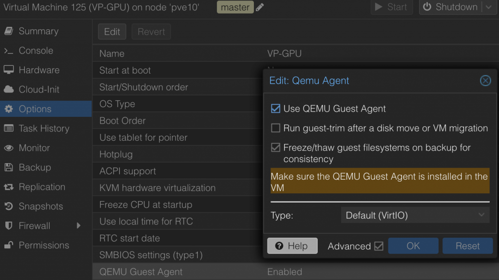Viewport: 499px width, 280px height.
Task: Click the Revert button
Action: coord(151,32)
